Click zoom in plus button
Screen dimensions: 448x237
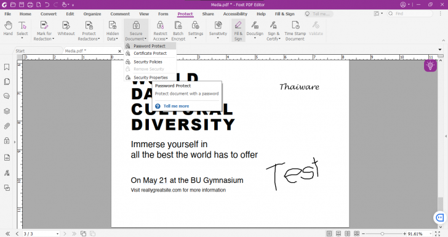[x=404, y=234]
